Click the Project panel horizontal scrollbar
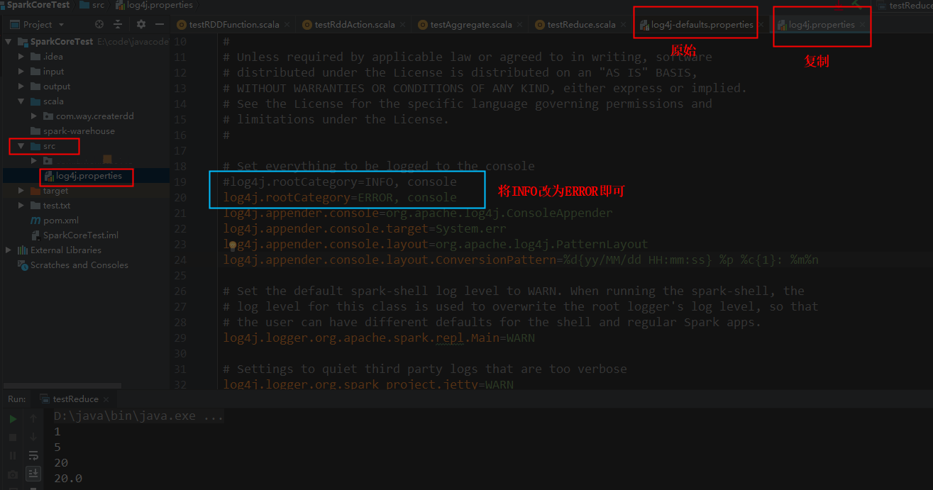This screenshot has width=933, height=490. tap(61, 386)
